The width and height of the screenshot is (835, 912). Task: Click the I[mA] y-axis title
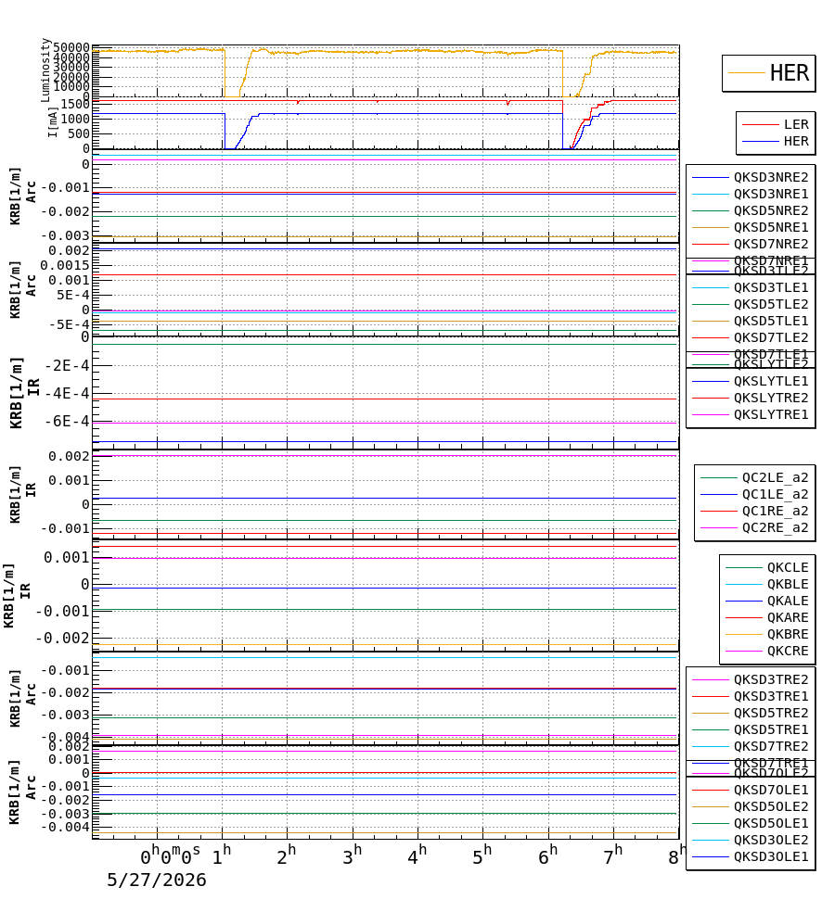pos(53,122)
